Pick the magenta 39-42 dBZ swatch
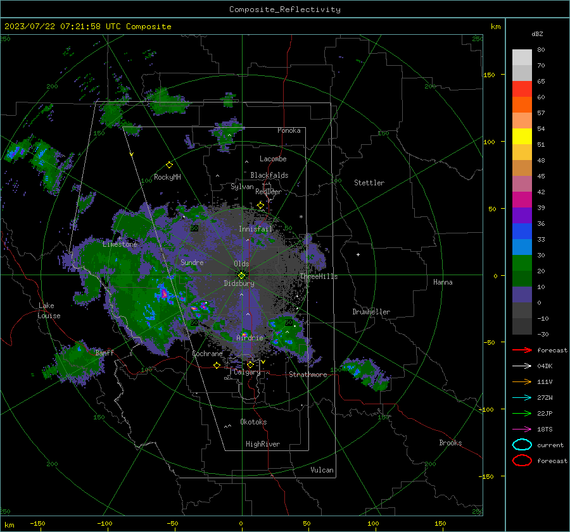 tap(522, 199)
